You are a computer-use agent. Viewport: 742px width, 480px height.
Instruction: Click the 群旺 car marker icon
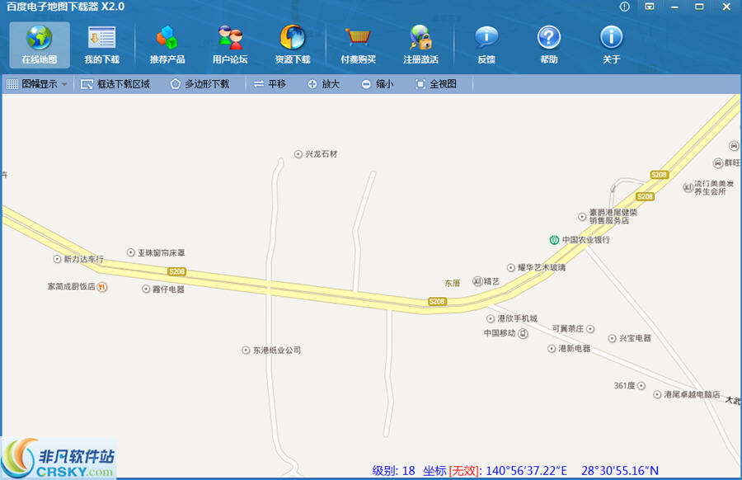click(x=718, y=162)
